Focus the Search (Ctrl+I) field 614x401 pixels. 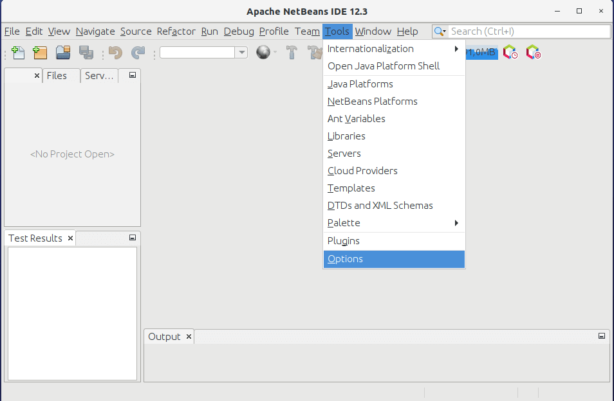point(530,31)
